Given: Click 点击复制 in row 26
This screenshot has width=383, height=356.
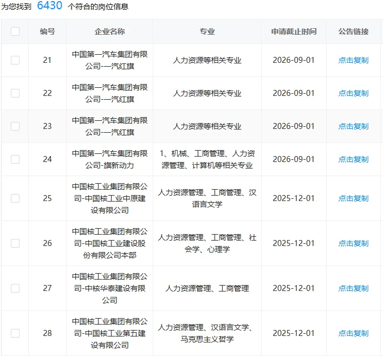Looking at the screenshot, I should pyautogui.click(x=353, y=243).
